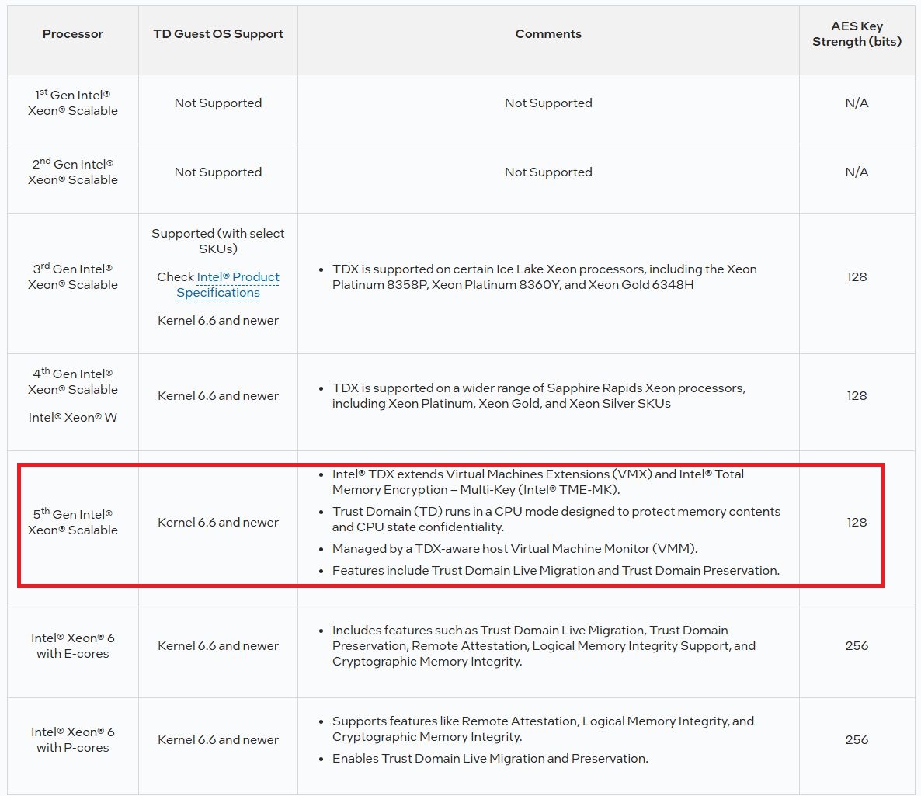Screen dimensions: 921x796
Task: Click the "Supported (with select SKUs)" text
Action: 218,241
